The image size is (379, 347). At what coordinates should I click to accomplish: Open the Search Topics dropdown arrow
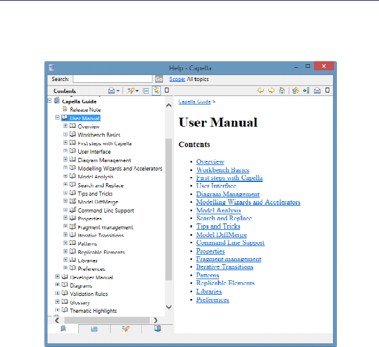point(137,91)
